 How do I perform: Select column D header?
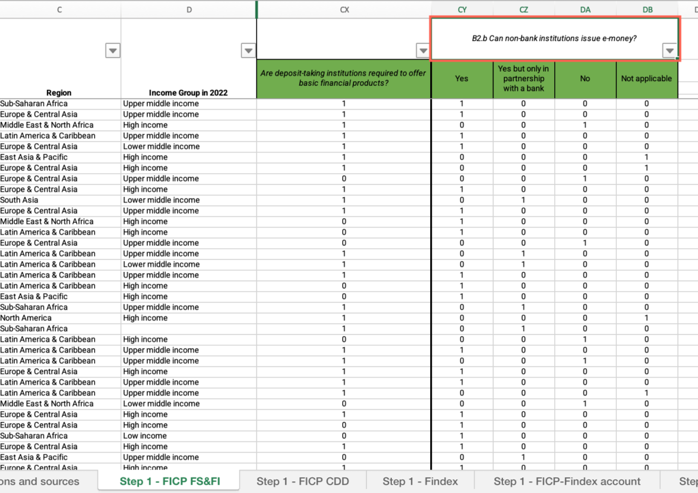click(x=189, y=10)
